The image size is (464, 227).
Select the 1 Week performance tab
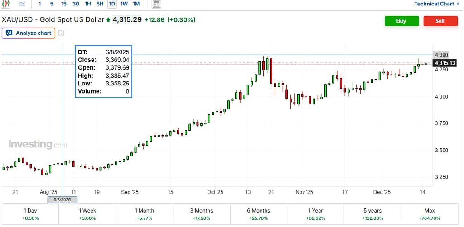[87, 214]
